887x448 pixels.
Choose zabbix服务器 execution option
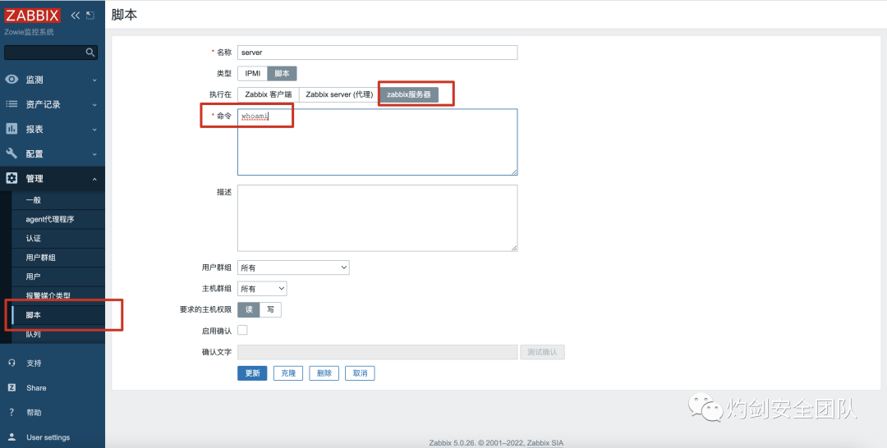point(409,94)
